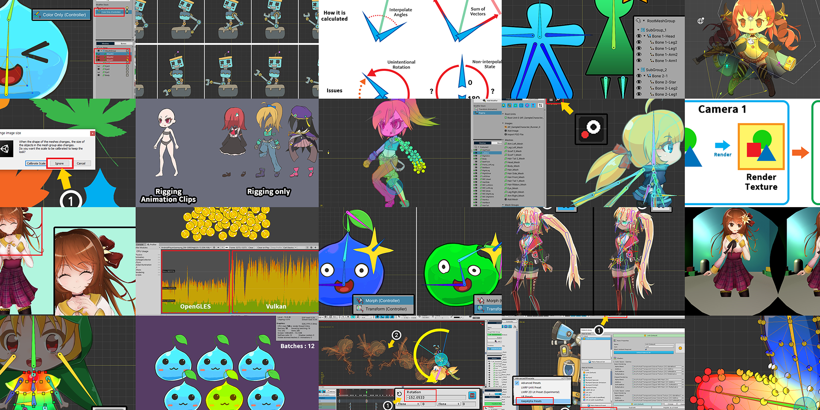
Task: Click the Make Material Set button
Action: pos(597,362)
